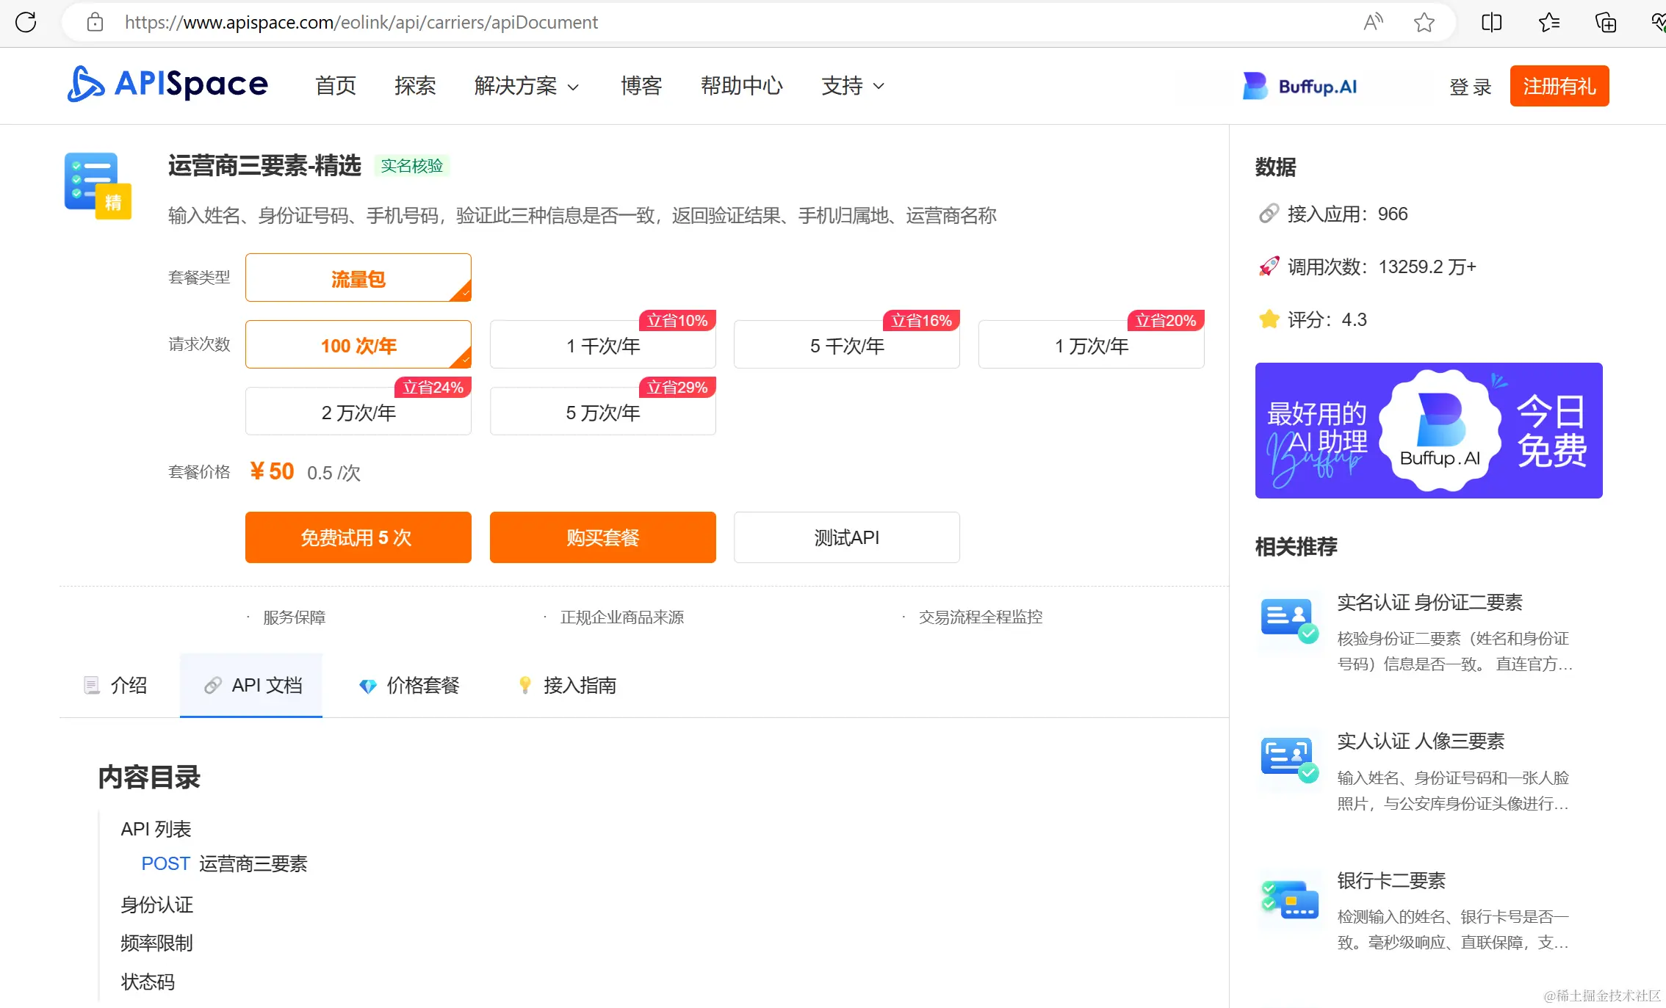This screenshot has height=1008, width=1666.
Task: Click the APISpace logo
Action: click(167, 84)
